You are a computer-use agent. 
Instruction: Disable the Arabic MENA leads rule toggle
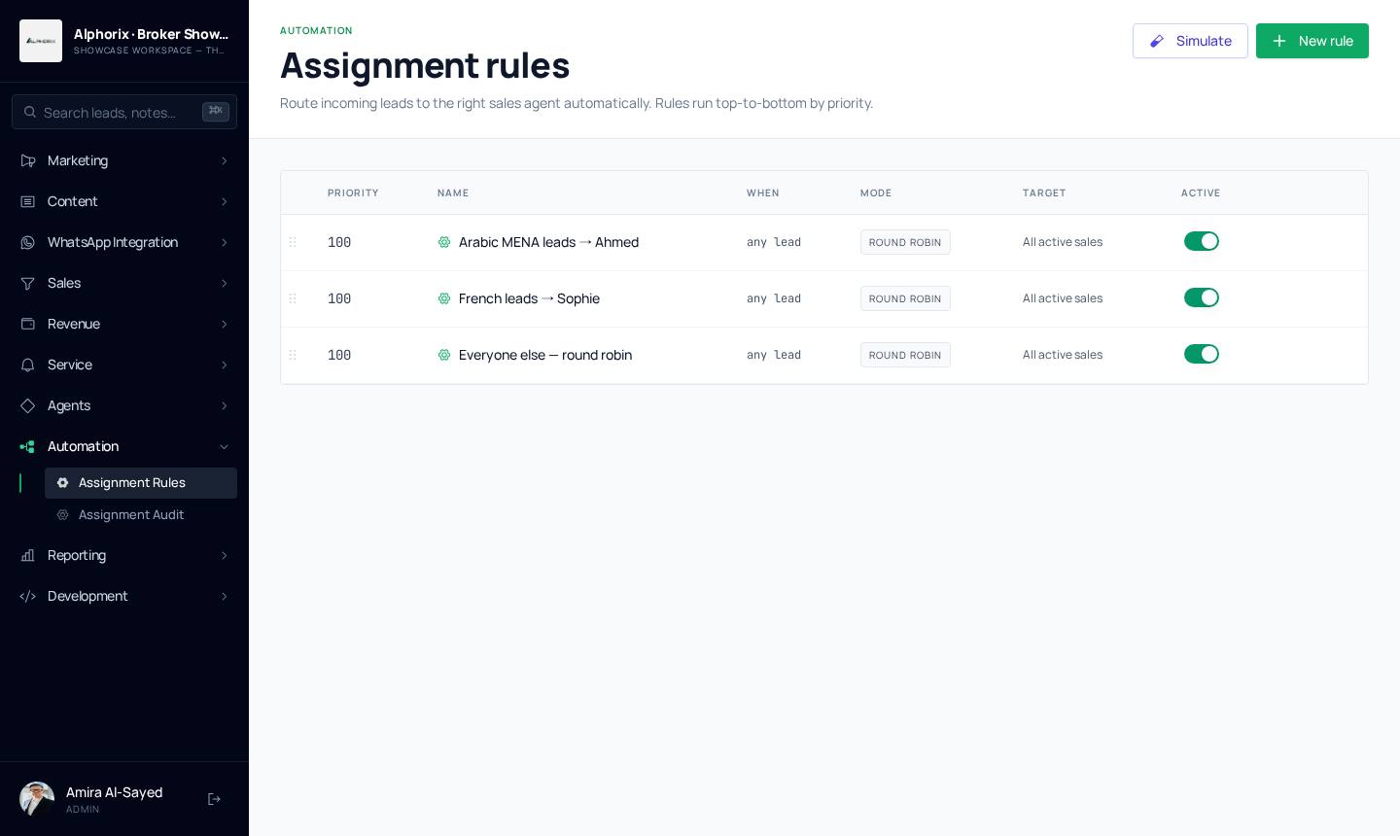[1202, 241]
